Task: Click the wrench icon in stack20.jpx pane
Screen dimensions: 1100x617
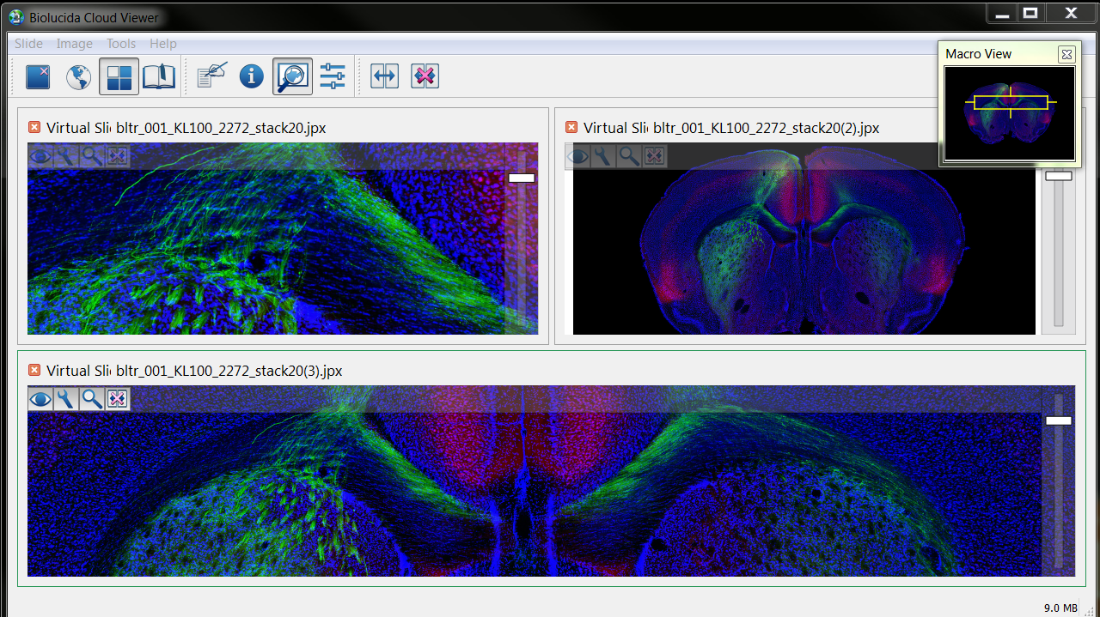Action: tap(66, 156)
